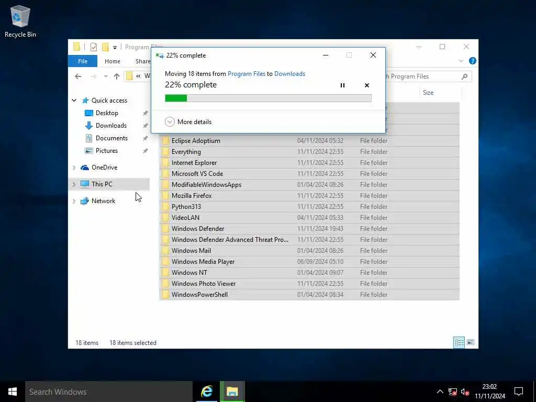Go back with the Back arrow
This screenshot has height=402, width=536.
click(x=78, y=76)
